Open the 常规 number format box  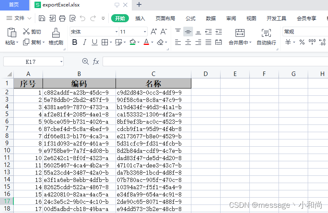(x=305, y=32)
